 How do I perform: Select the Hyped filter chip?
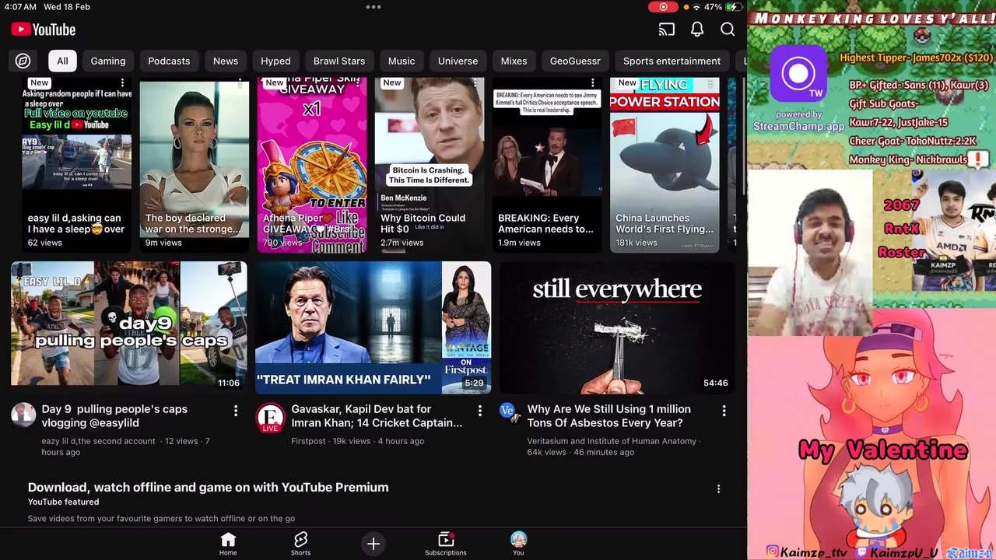point(275,61)
